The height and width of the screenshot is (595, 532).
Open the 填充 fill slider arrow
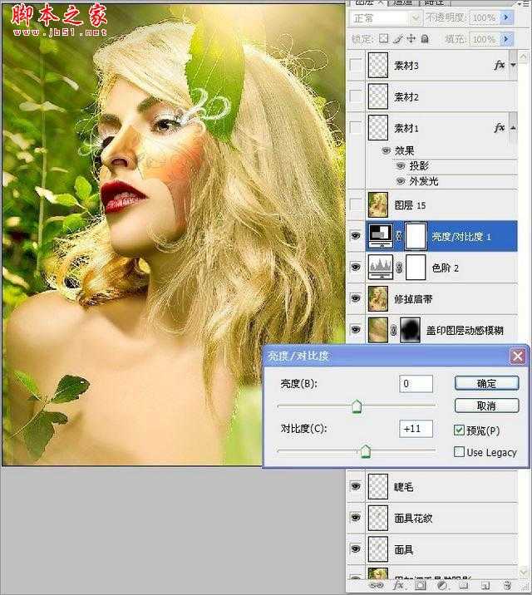(506, 39)
